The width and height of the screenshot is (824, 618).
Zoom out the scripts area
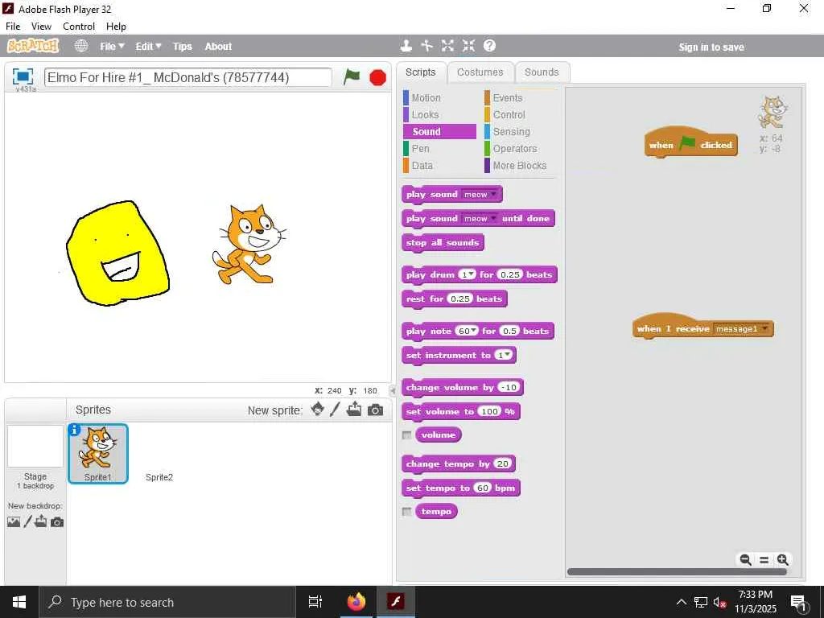coord(745,560)
